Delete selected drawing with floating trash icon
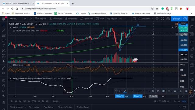 pyautogui.click(x=186, y=91)
